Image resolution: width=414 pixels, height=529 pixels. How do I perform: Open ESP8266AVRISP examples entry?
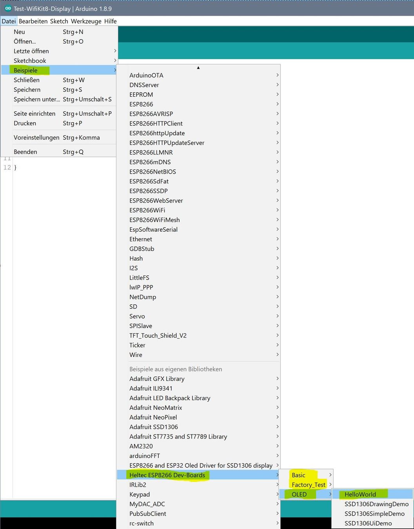(199, 114)
